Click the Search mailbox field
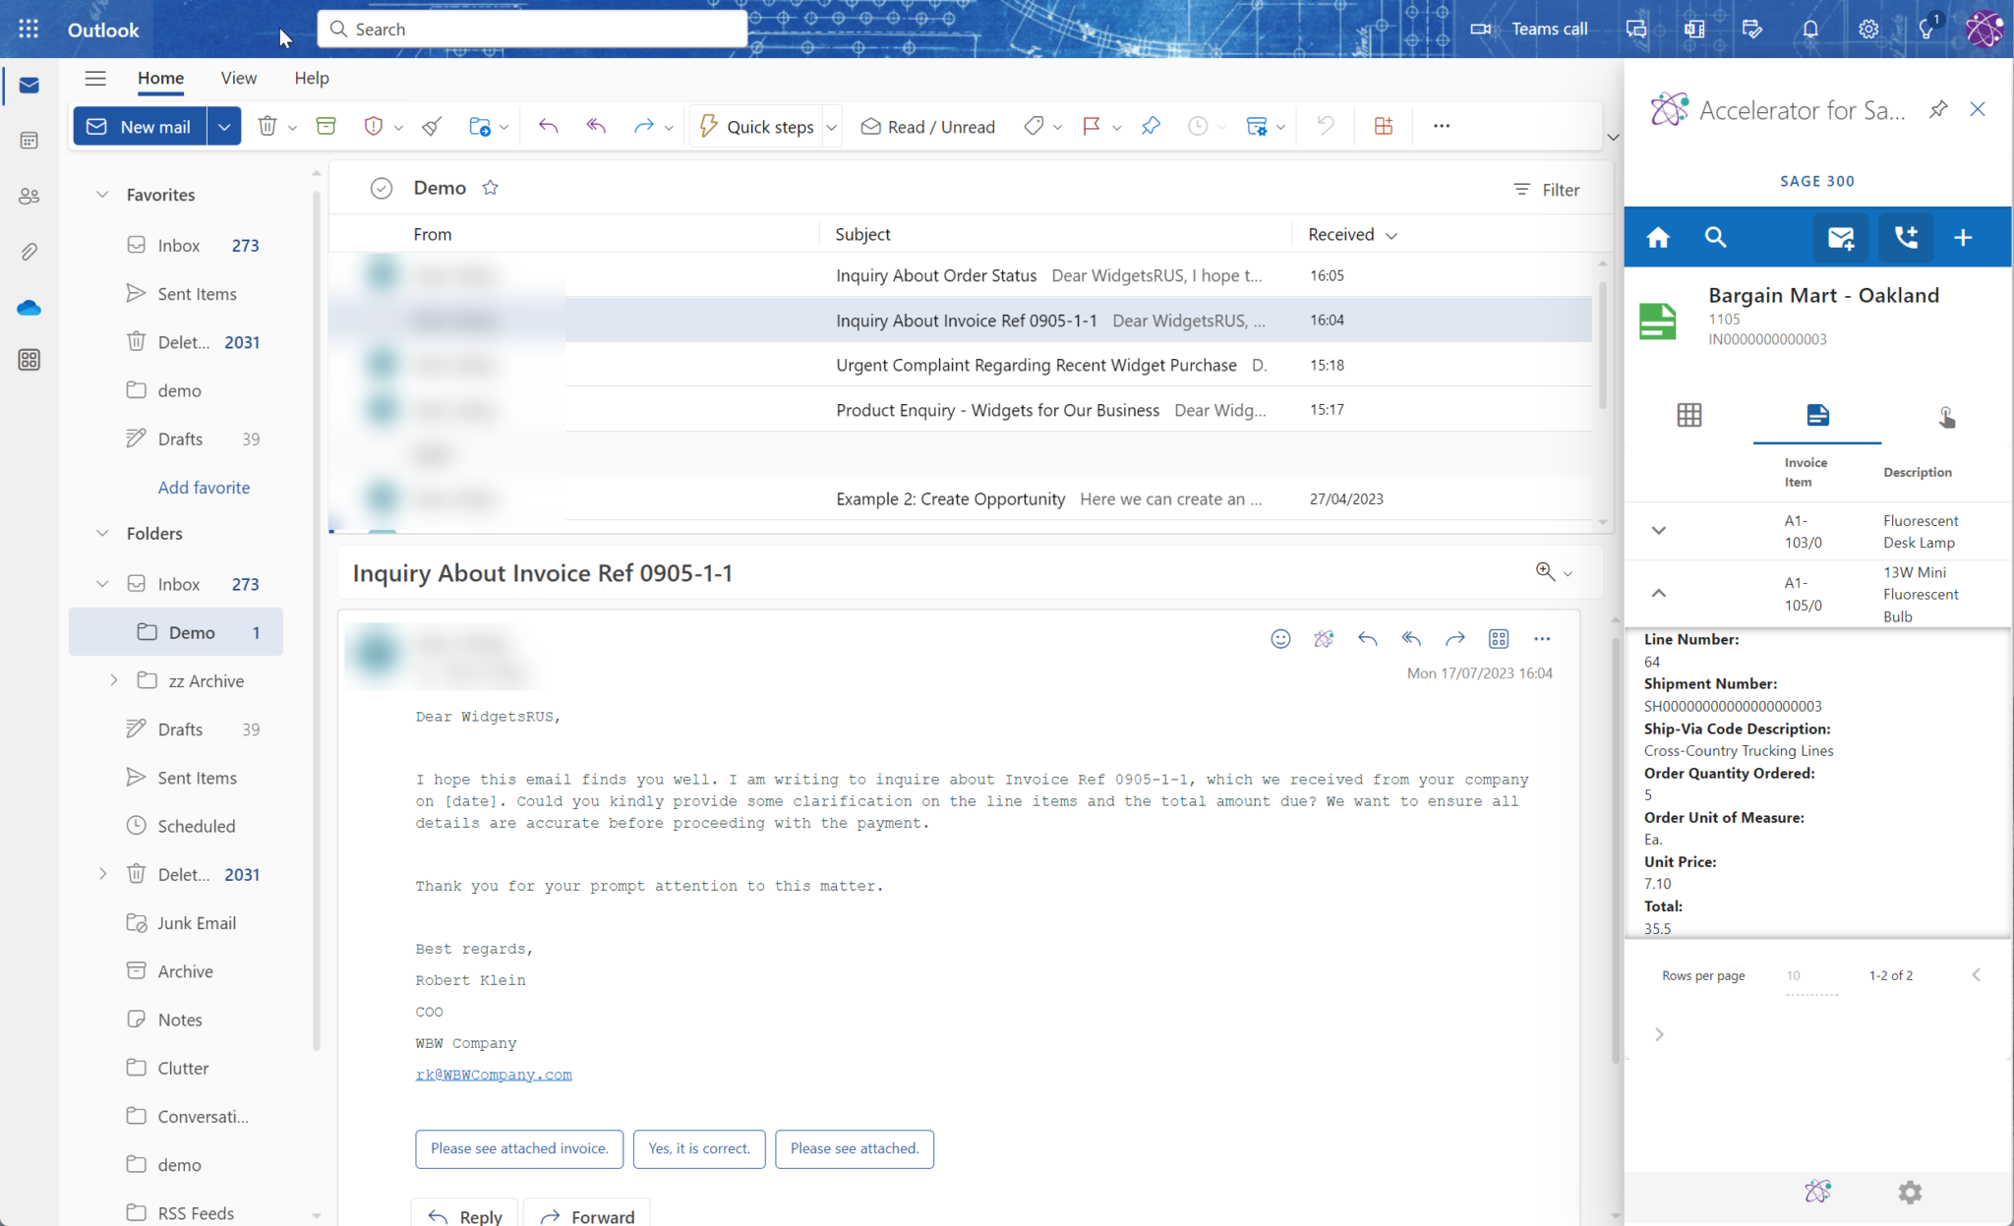Screen dimensions: 2014x1226 point(532,29)
